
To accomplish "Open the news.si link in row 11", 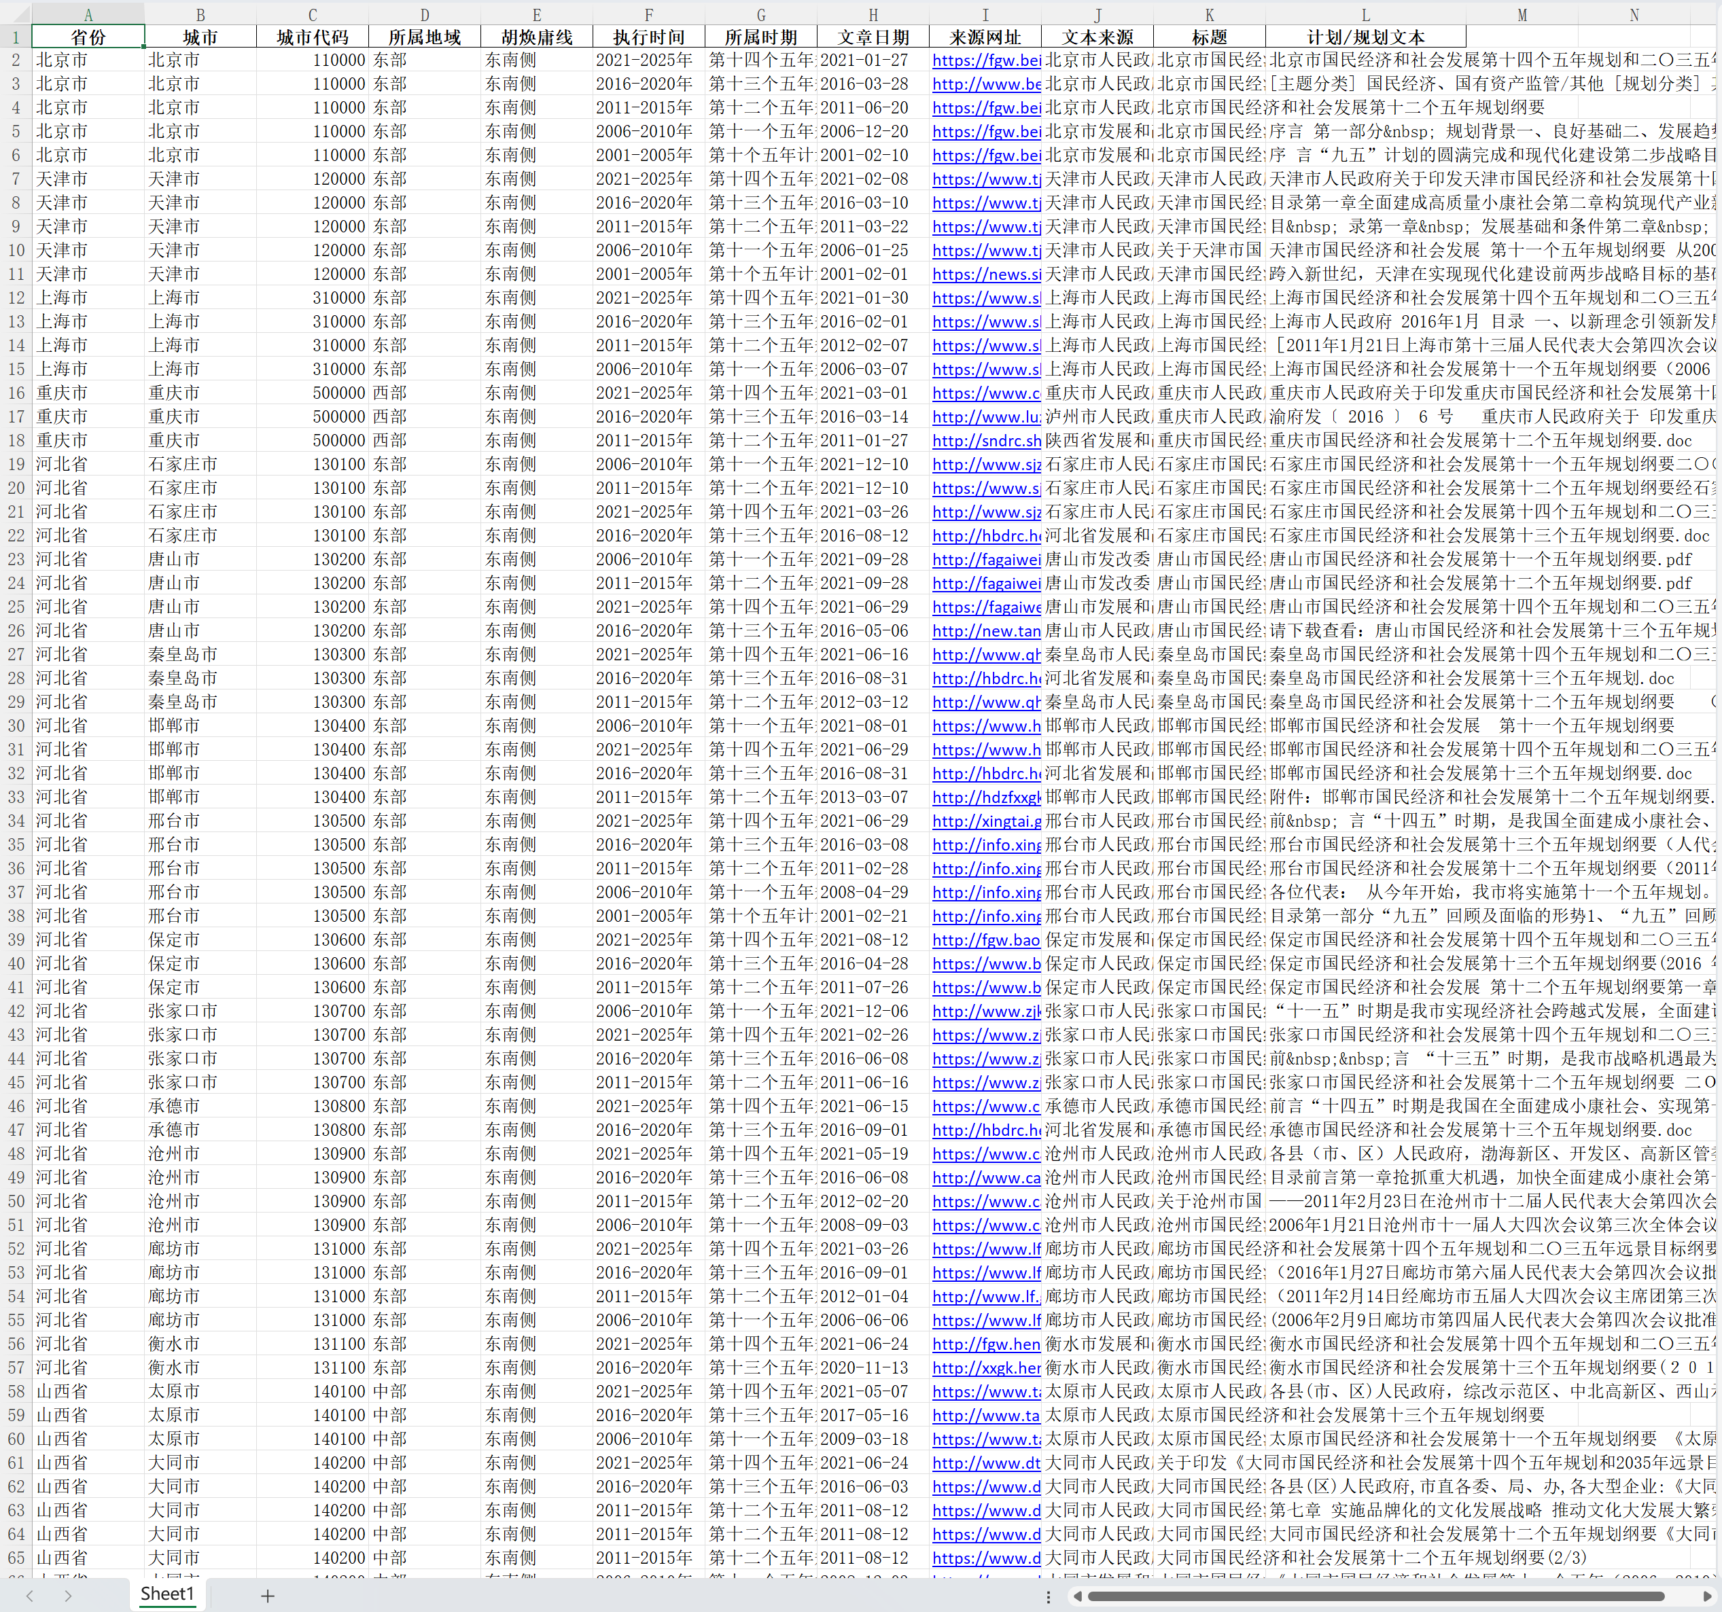I will click(986, 274).
